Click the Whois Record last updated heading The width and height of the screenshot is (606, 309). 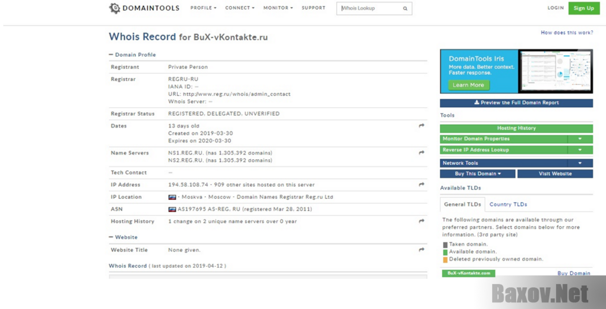point(167,266)
